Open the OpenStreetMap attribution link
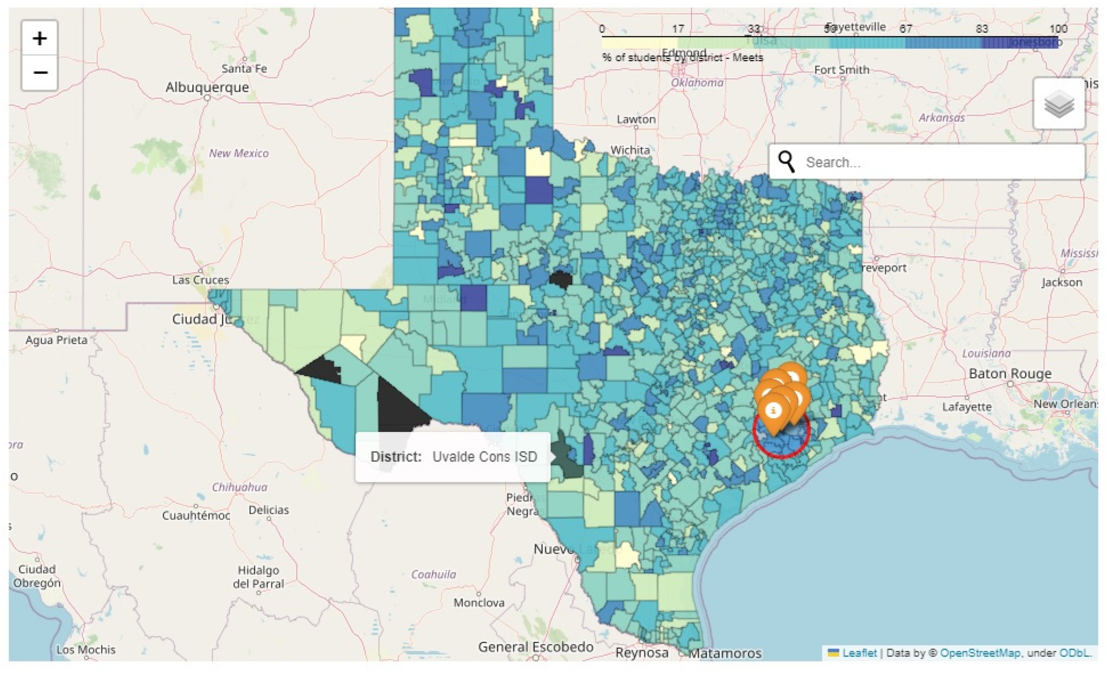This screenshot has width=1107, height=673. [x=980, y=653]
